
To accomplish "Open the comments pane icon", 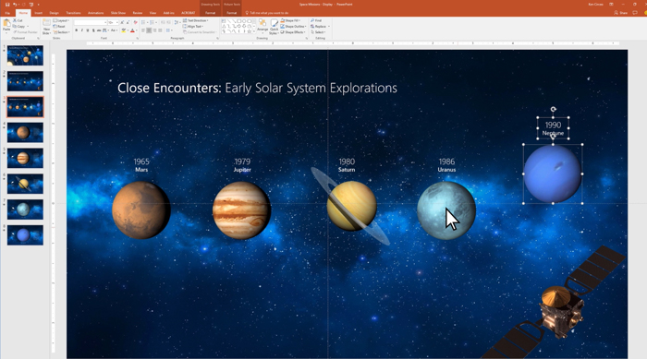I will coord(635,13).
